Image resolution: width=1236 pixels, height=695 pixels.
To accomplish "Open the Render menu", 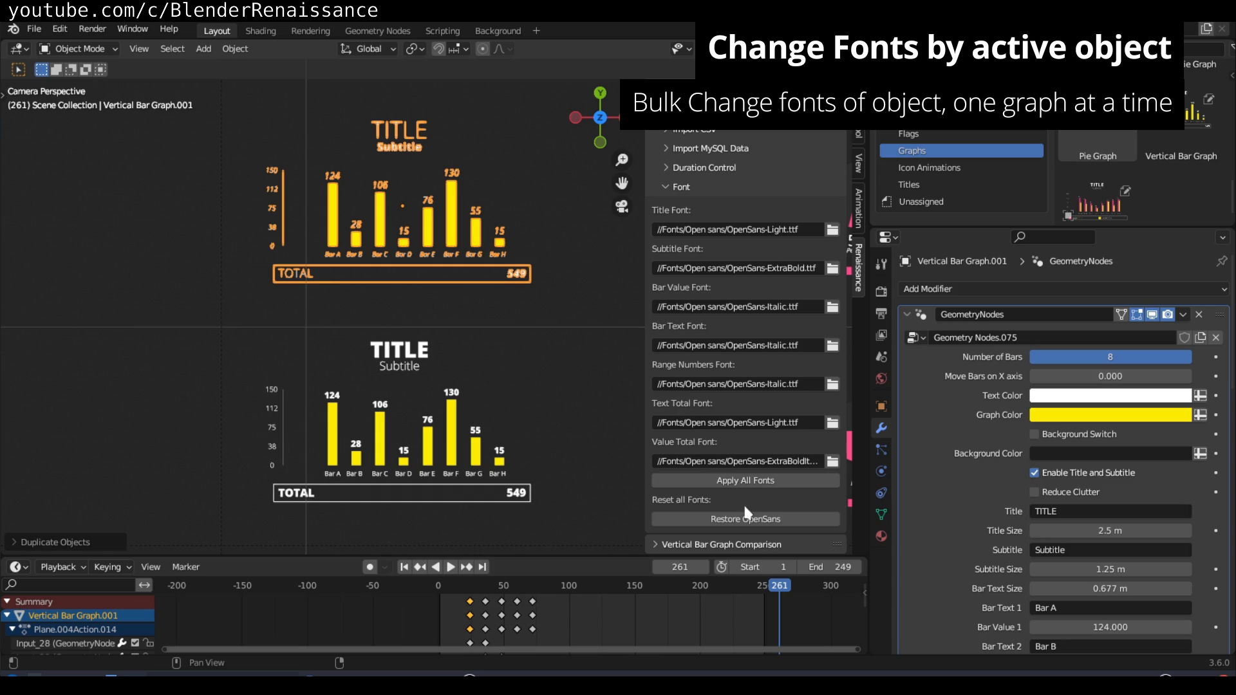I will (x=92, y=28).
